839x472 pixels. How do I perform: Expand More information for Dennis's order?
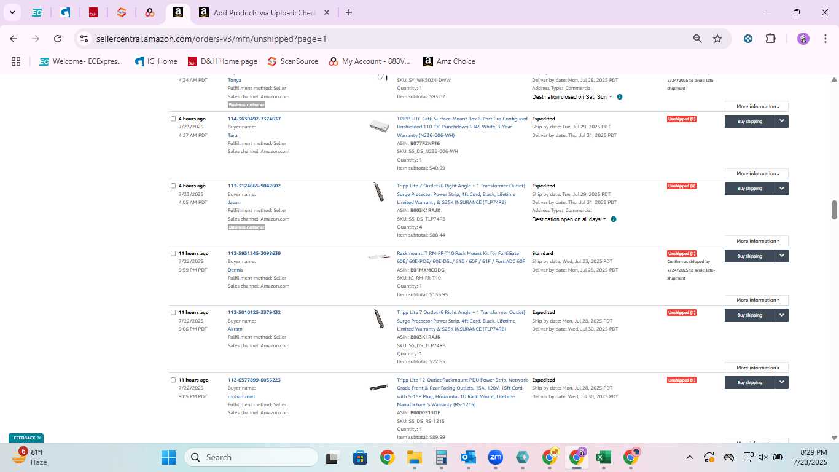(757, 301)
